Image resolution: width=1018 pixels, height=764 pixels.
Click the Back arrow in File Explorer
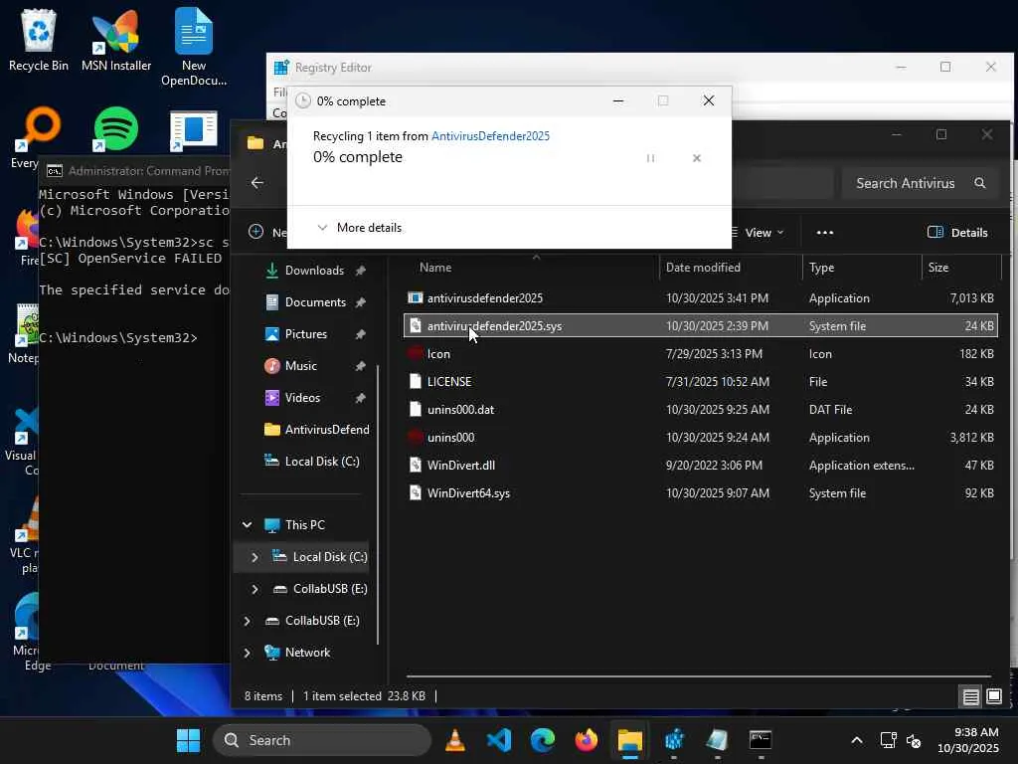257,183
